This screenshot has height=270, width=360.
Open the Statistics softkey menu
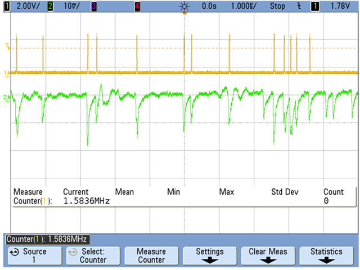click(326, 256)
